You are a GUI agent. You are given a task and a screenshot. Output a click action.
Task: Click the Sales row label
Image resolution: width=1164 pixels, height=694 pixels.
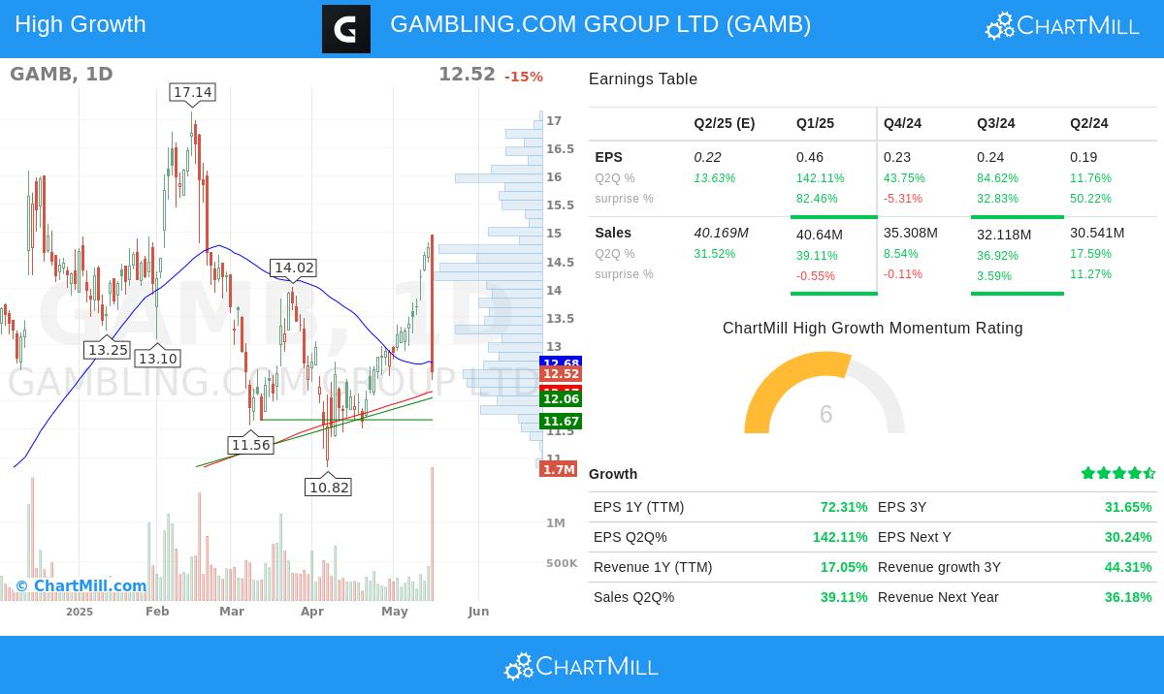[x=613, y=233]
